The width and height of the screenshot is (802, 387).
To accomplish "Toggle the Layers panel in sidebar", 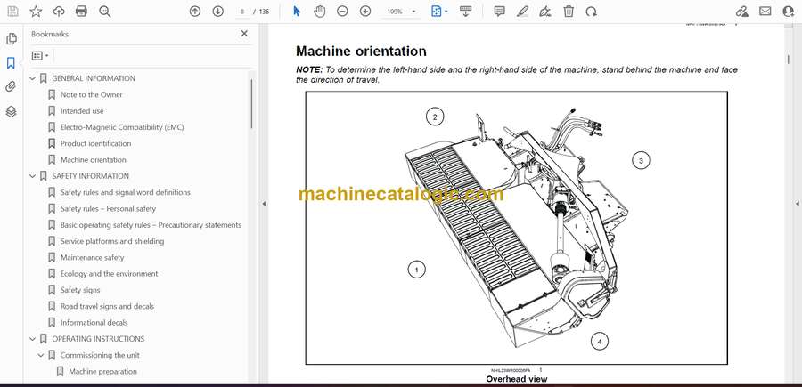I will click(x=12, y=111).
